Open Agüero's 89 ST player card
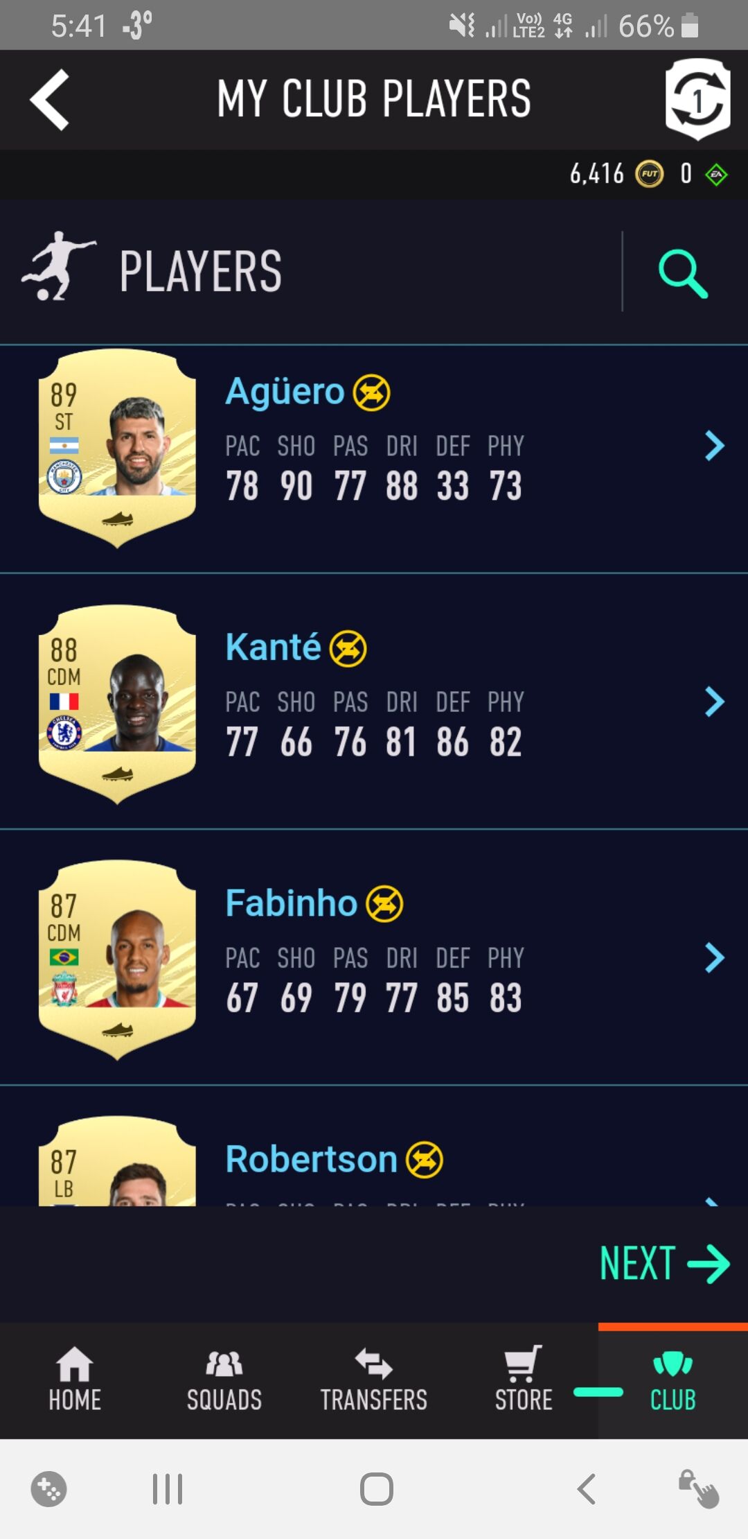 click(117, 449)
